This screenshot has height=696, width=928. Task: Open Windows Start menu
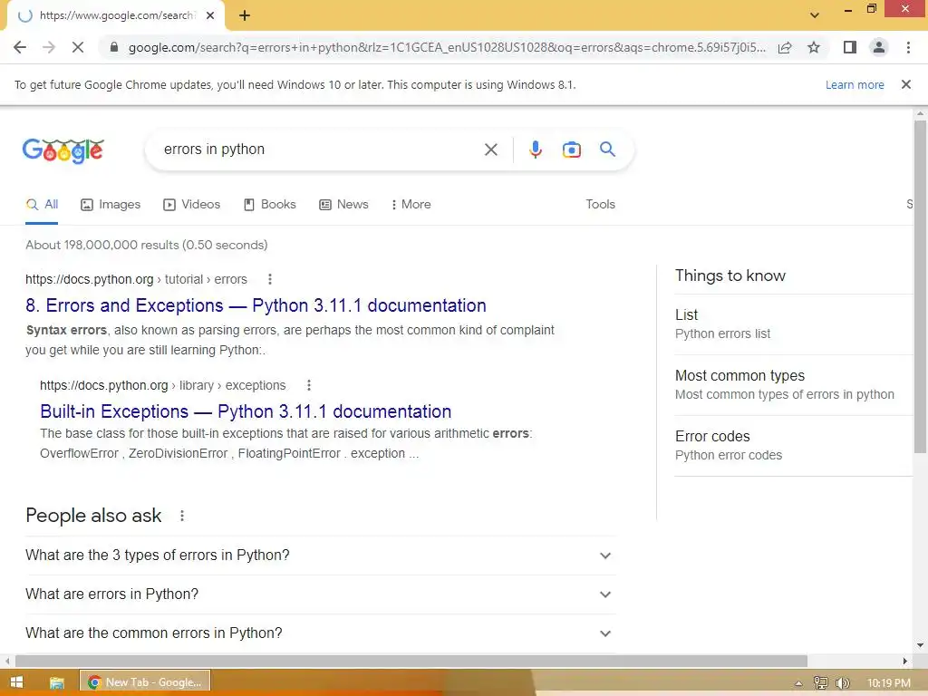click(x=16, y=682)
